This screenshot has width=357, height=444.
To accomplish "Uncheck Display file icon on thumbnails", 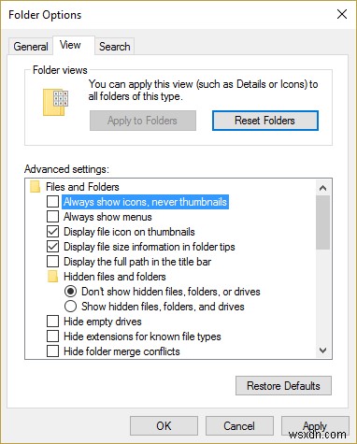I will tap(52, 232).
